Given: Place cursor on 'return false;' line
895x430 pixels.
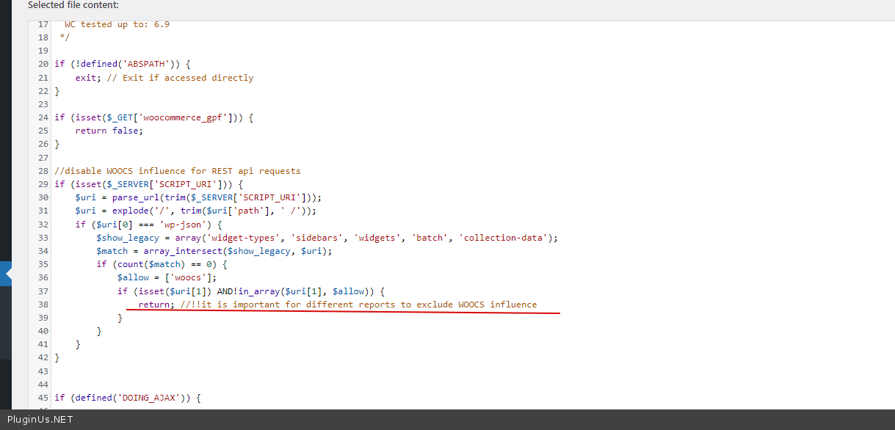Looking at the screenshot, I should click(109, 131).
